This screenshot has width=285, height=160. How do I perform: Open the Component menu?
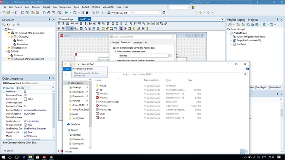(65, 7)
